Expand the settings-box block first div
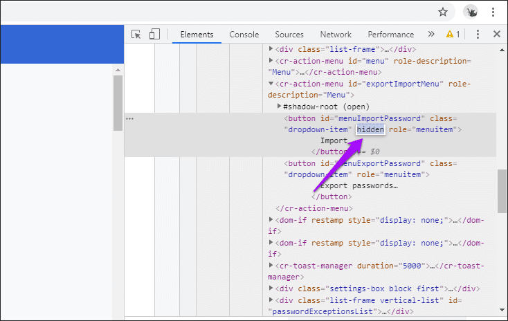The width and height of the screenshot is (508, 321). [271, 288]
